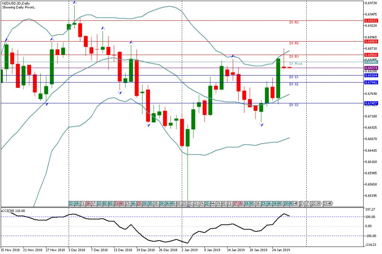Click the 2 Jan 2019 date label
Viewport: 382px width, 254px height.
click(x=189, y=250)
